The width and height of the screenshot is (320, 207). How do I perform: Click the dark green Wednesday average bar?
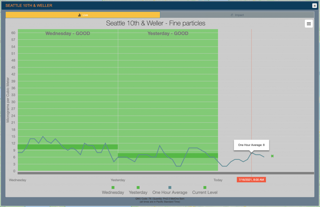click(67, 147)
